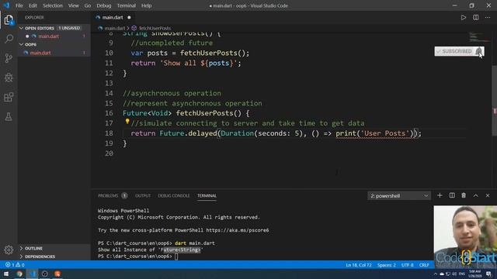Open the Selection menu
497x279 pixels.
click(x=53, y=5)
